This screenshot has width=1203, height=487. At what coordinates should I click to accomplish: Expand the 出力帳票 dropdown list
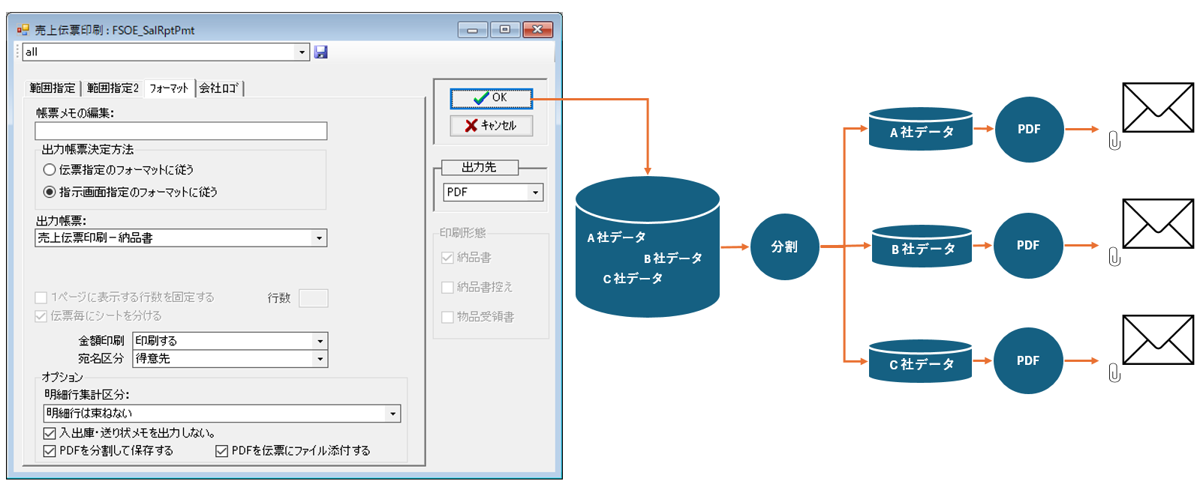coord(319,238)
